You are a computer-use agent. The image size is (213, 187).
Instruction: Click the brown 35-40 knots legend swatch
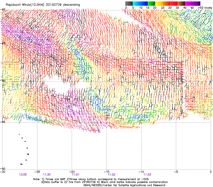click(x=181, y=3)
